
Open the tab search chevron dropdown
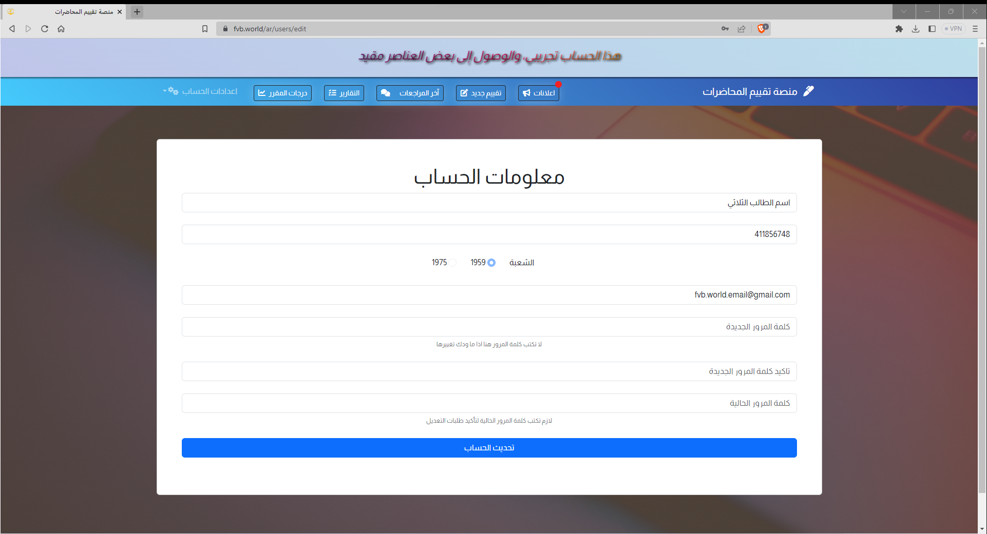pos(904,11)
